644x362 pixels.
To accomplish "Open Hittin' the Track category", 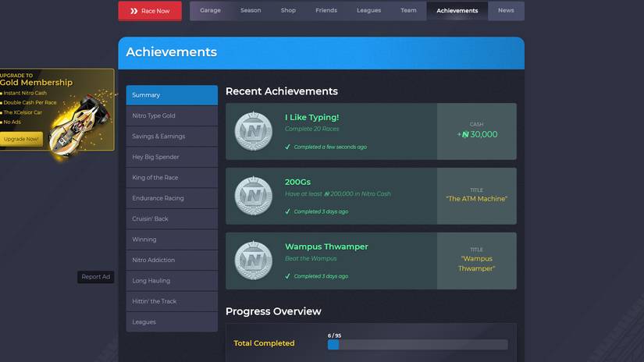I will coord(172,301).
